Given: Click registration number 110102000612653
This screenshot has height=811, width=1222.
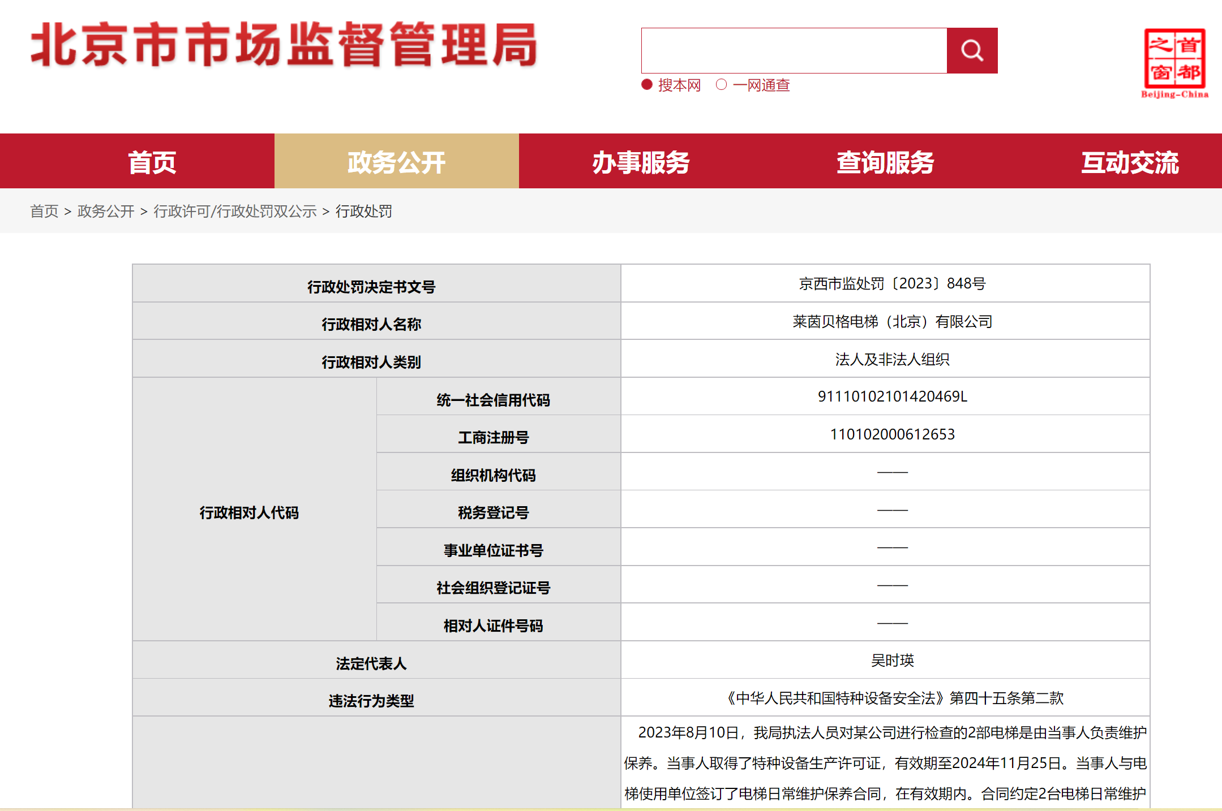Looking at the screenshot, I should (892, 434).
